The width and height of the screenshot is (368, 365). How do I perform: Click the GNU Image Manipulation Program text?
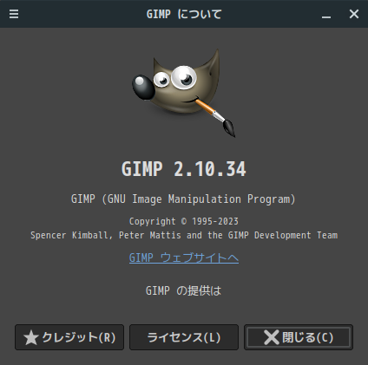pyautogui.click(x=184, y=199)
